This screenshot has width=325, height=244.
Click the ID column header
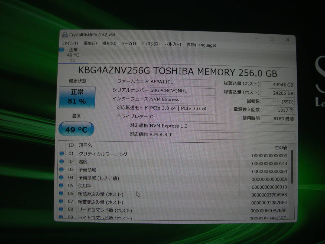pos(71,145)
